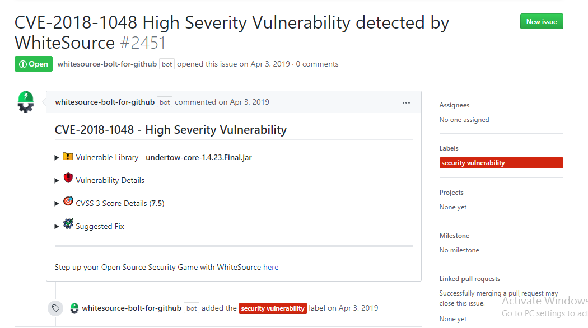Click the yellow warning Vulnerable Library icon
588x328 pixels.
68,156
